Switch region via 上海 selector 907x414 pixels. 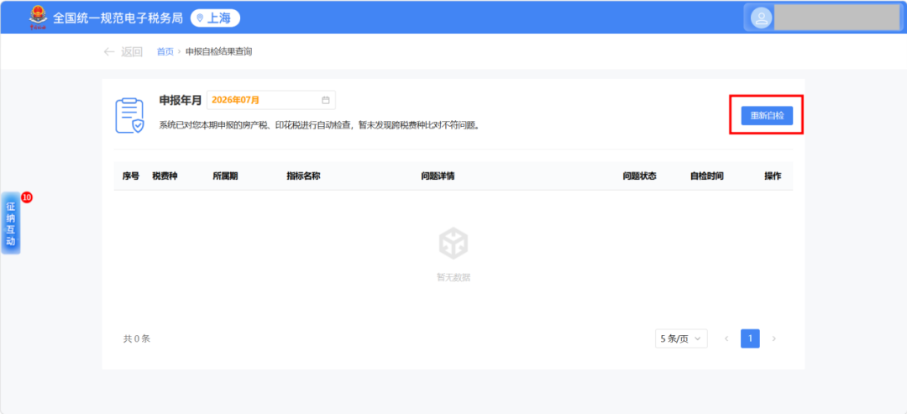click(215, 18)
